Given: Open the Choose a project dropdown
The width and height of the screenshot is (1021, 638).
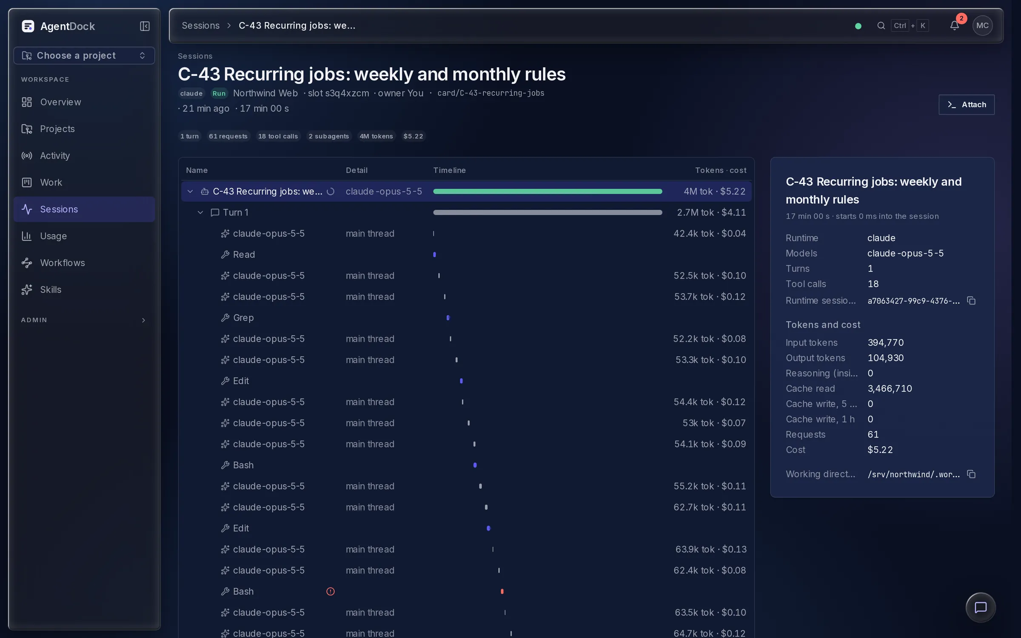Looking at the screenshot, I should (x=84, y=56).
